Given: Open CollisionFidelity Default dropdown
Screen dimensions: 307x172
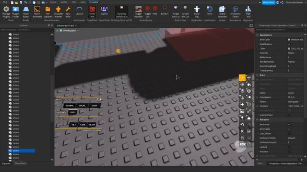Looking at the screenshot, I should point(295,138).
